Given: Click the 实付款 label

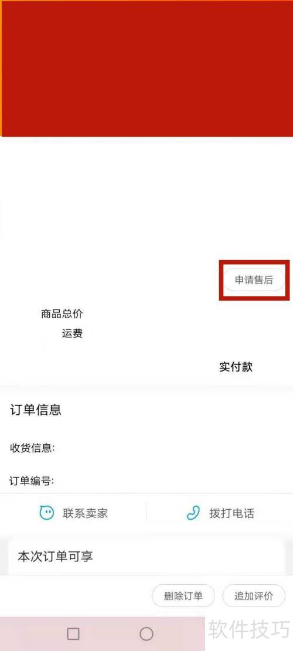Looking at the screenshot, I should [x=236, y=367].
